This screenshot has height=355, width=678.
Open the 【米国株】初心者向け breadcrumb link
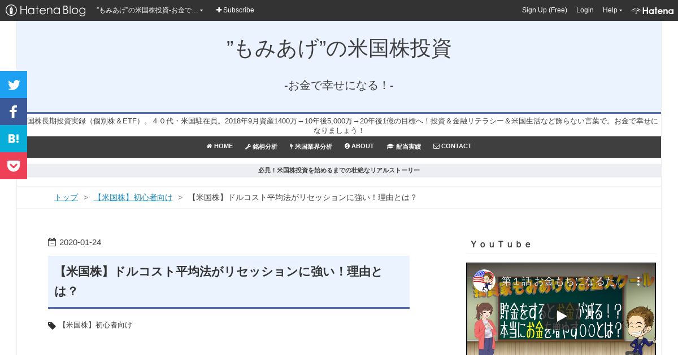(x=133, y=197)
